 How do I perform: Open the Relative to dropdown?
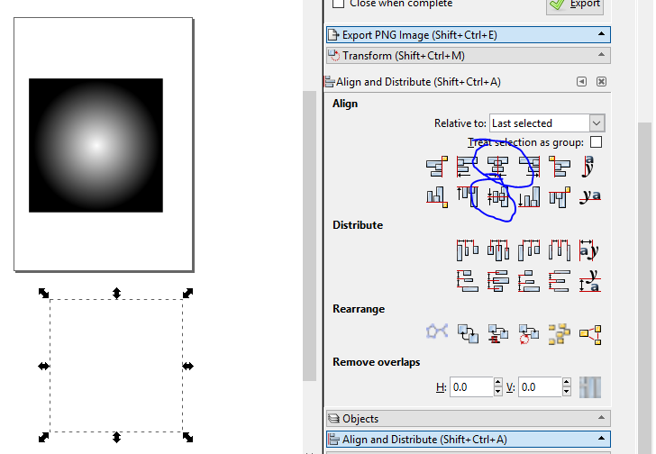(547, 123)
